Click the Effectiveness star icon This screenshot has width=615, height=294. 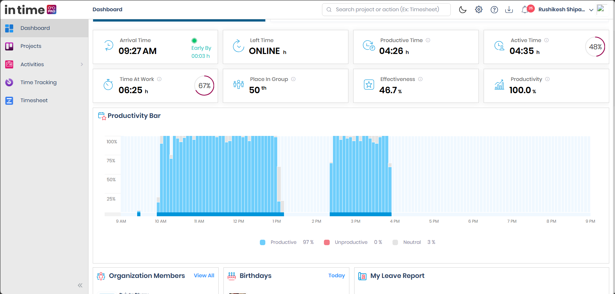[369, 85]
